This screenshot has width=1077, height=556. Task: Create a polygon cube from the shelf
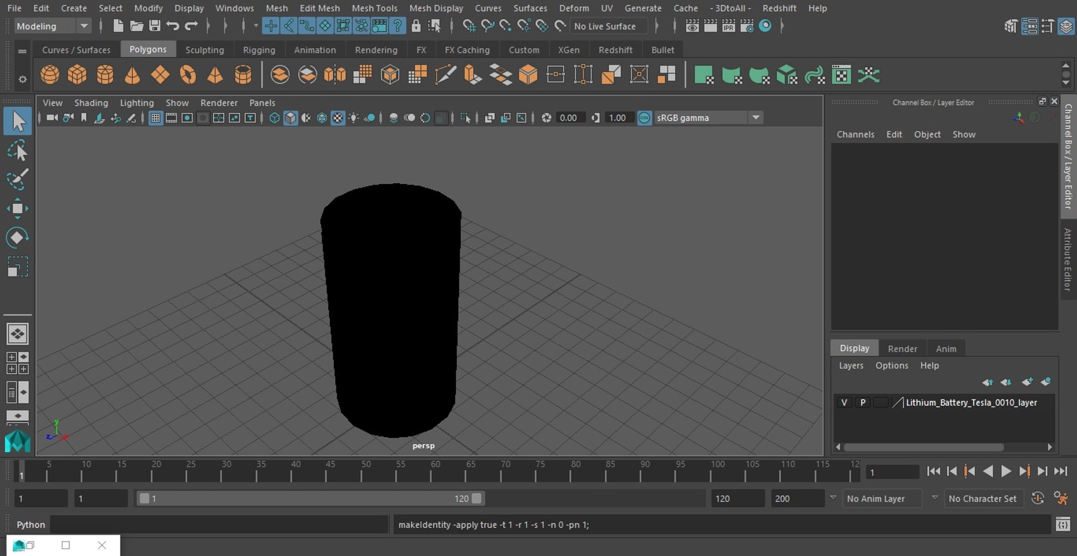(77, 75)
